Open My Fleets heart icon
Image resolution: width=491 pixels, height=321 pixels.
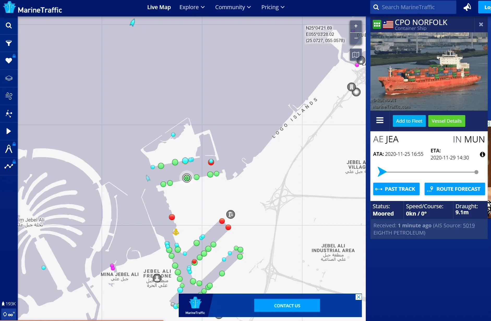[9, 61]
